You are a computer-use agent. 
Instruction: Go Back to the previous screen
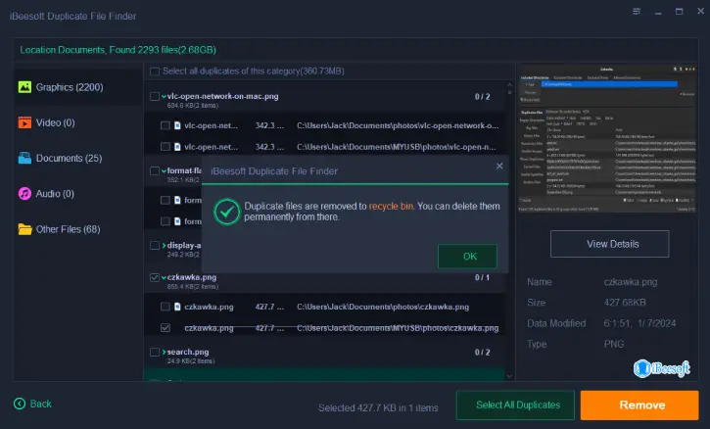(x=32, y=404)
